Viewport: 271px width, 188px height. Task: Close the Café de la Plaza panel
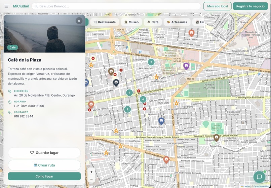[x=79, y=21]
